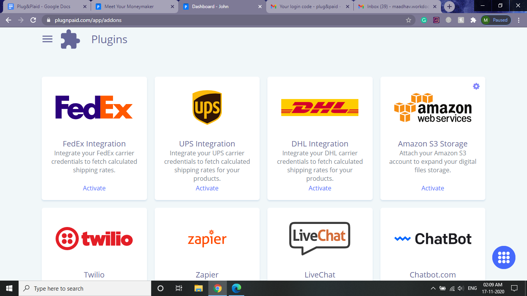Activate the DHL Integration plugin
This screenshot has width=527, height=296.
point(320,188)
